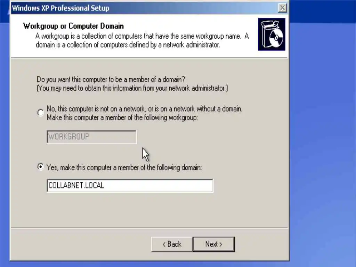Click 'Do you want this computer' question
356x267 pixels.
point(111,80)
